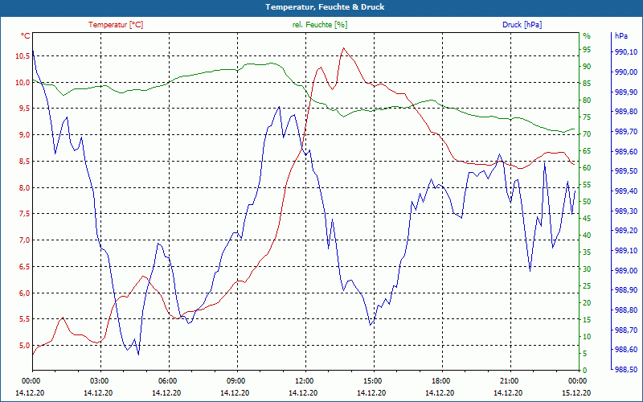Click the 75 humidity axis value
643x402 pixels.
(587, 117)
